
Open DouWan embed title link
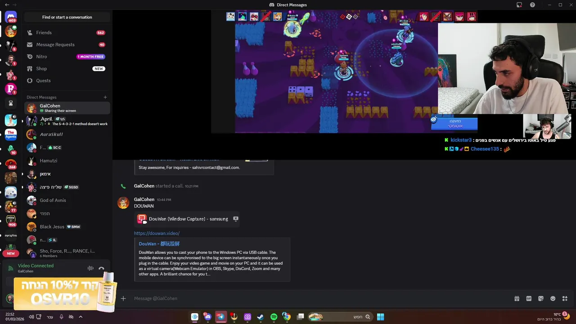(x=159, y=244)
